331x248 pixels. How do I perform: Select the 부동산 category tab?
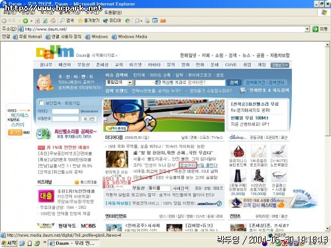click(83, 65)
